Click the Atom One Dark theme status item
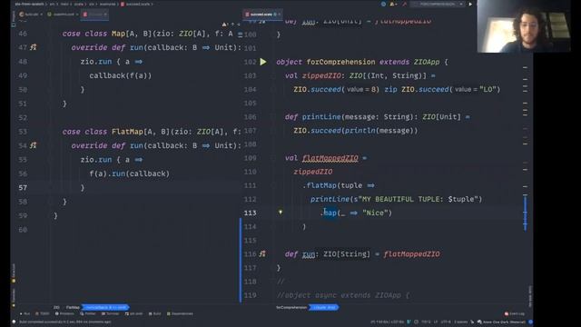Viewport: 581px width, 327px height. pos(501,322)
